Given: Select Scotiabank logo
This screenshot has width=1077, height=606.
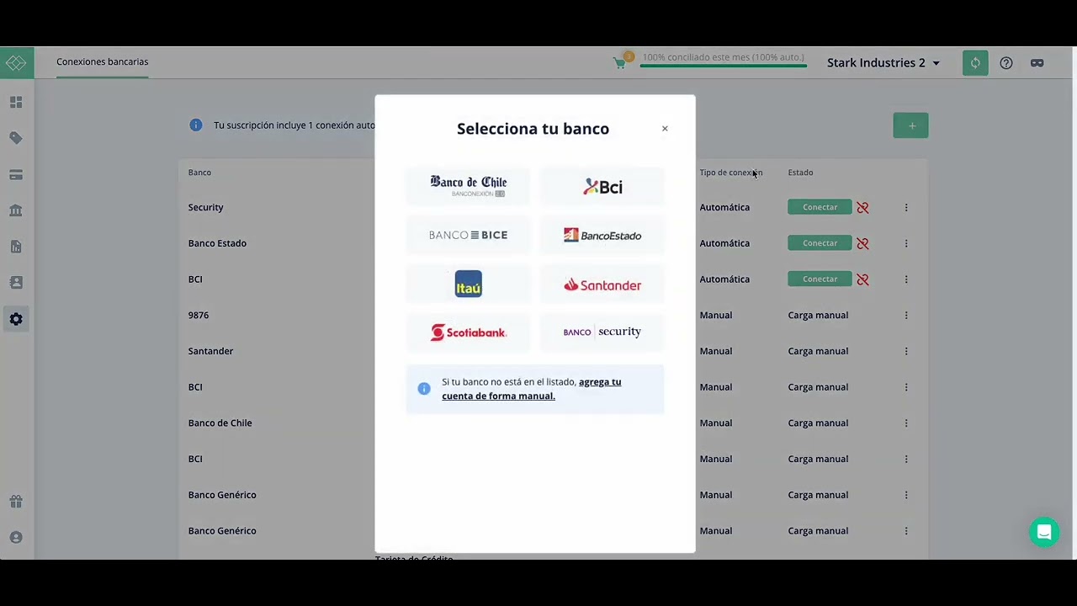Looking at the screenshot, I should point(468,332).
